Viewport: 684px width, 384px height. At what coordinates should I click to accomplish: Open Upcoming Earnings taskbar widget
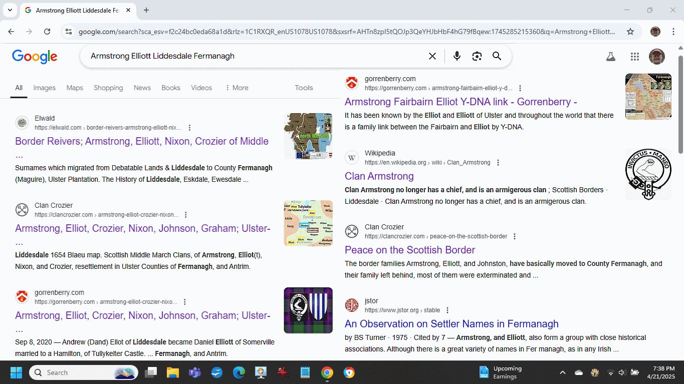coord(500,372)
